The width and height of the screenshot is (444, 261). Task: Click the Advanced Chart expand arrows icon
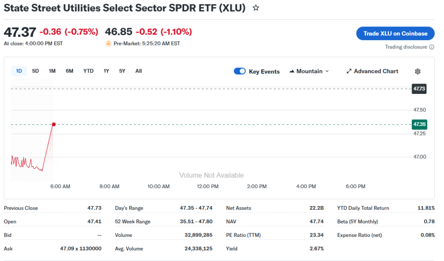point(349,71)
